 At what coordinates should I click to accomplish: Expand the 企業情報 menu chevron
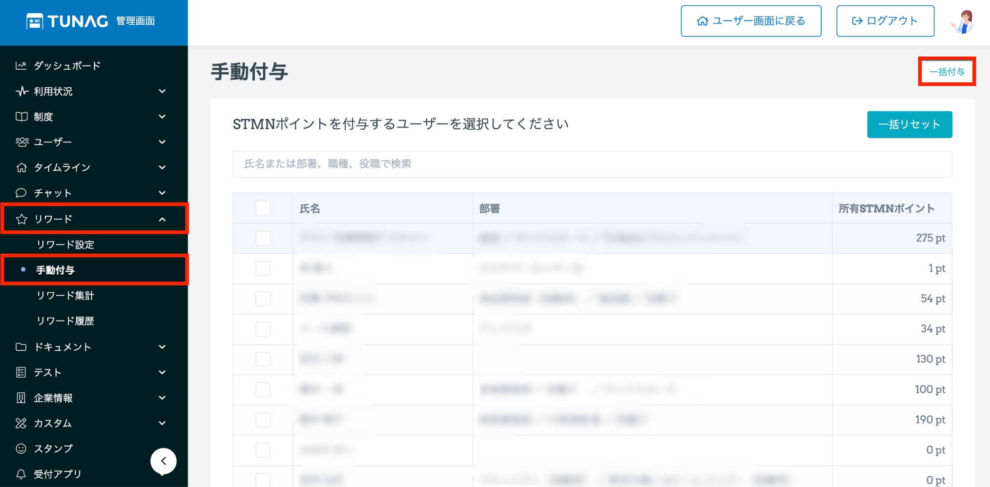tap(163, 398)
